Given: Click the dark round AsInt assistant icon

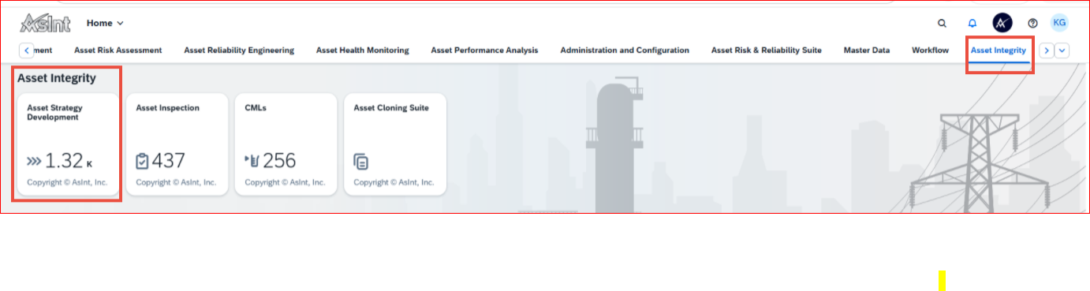Looking at the screenshot, I should pos(1002,23).
